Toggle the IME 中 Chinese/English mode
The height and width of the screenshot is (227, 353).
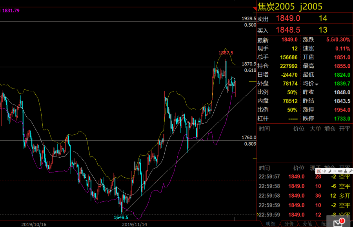point(324,171)
